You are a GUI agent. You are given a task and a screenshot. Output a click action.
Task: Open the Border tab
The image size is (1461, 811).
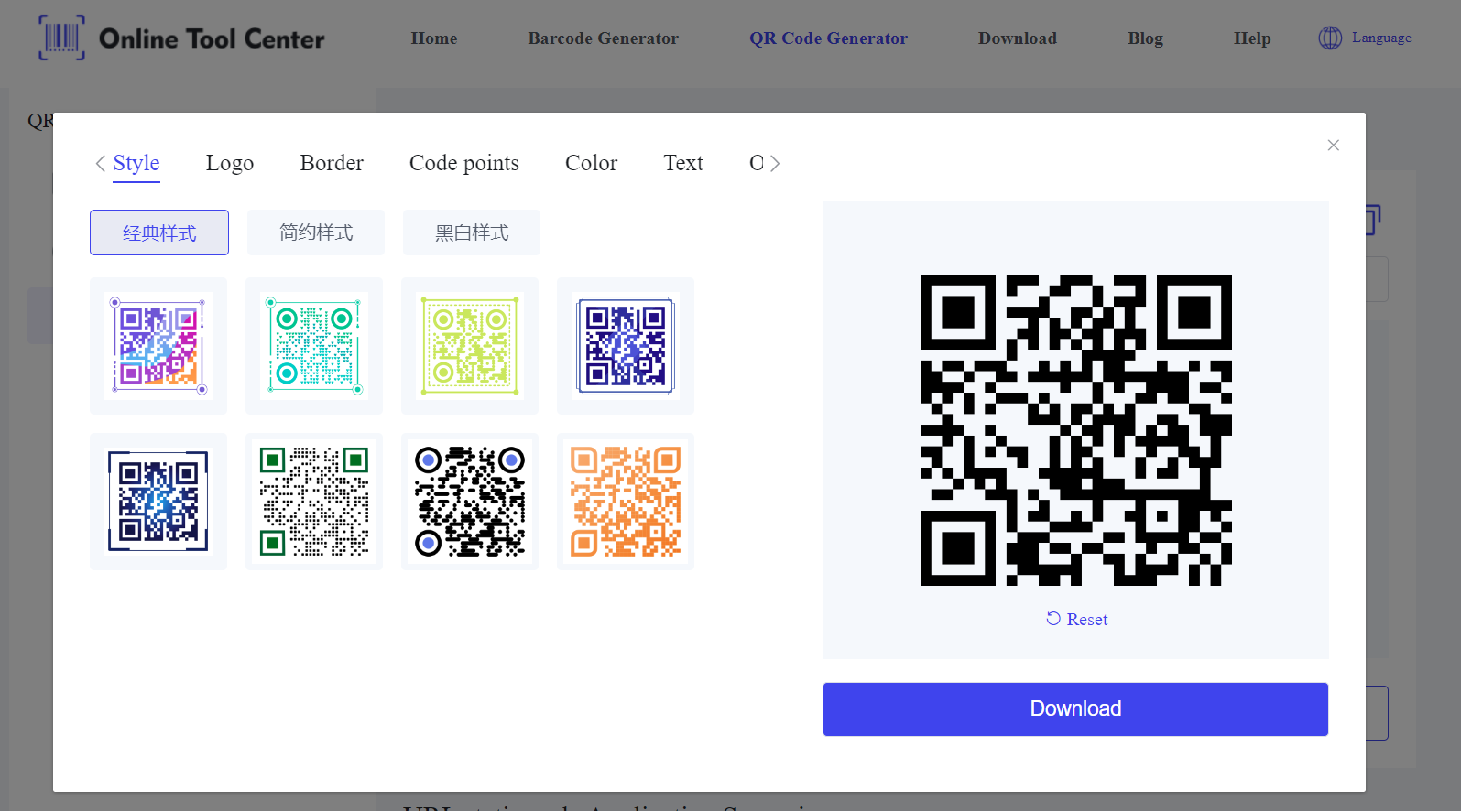pyautogui.click(x=332, y=163)
